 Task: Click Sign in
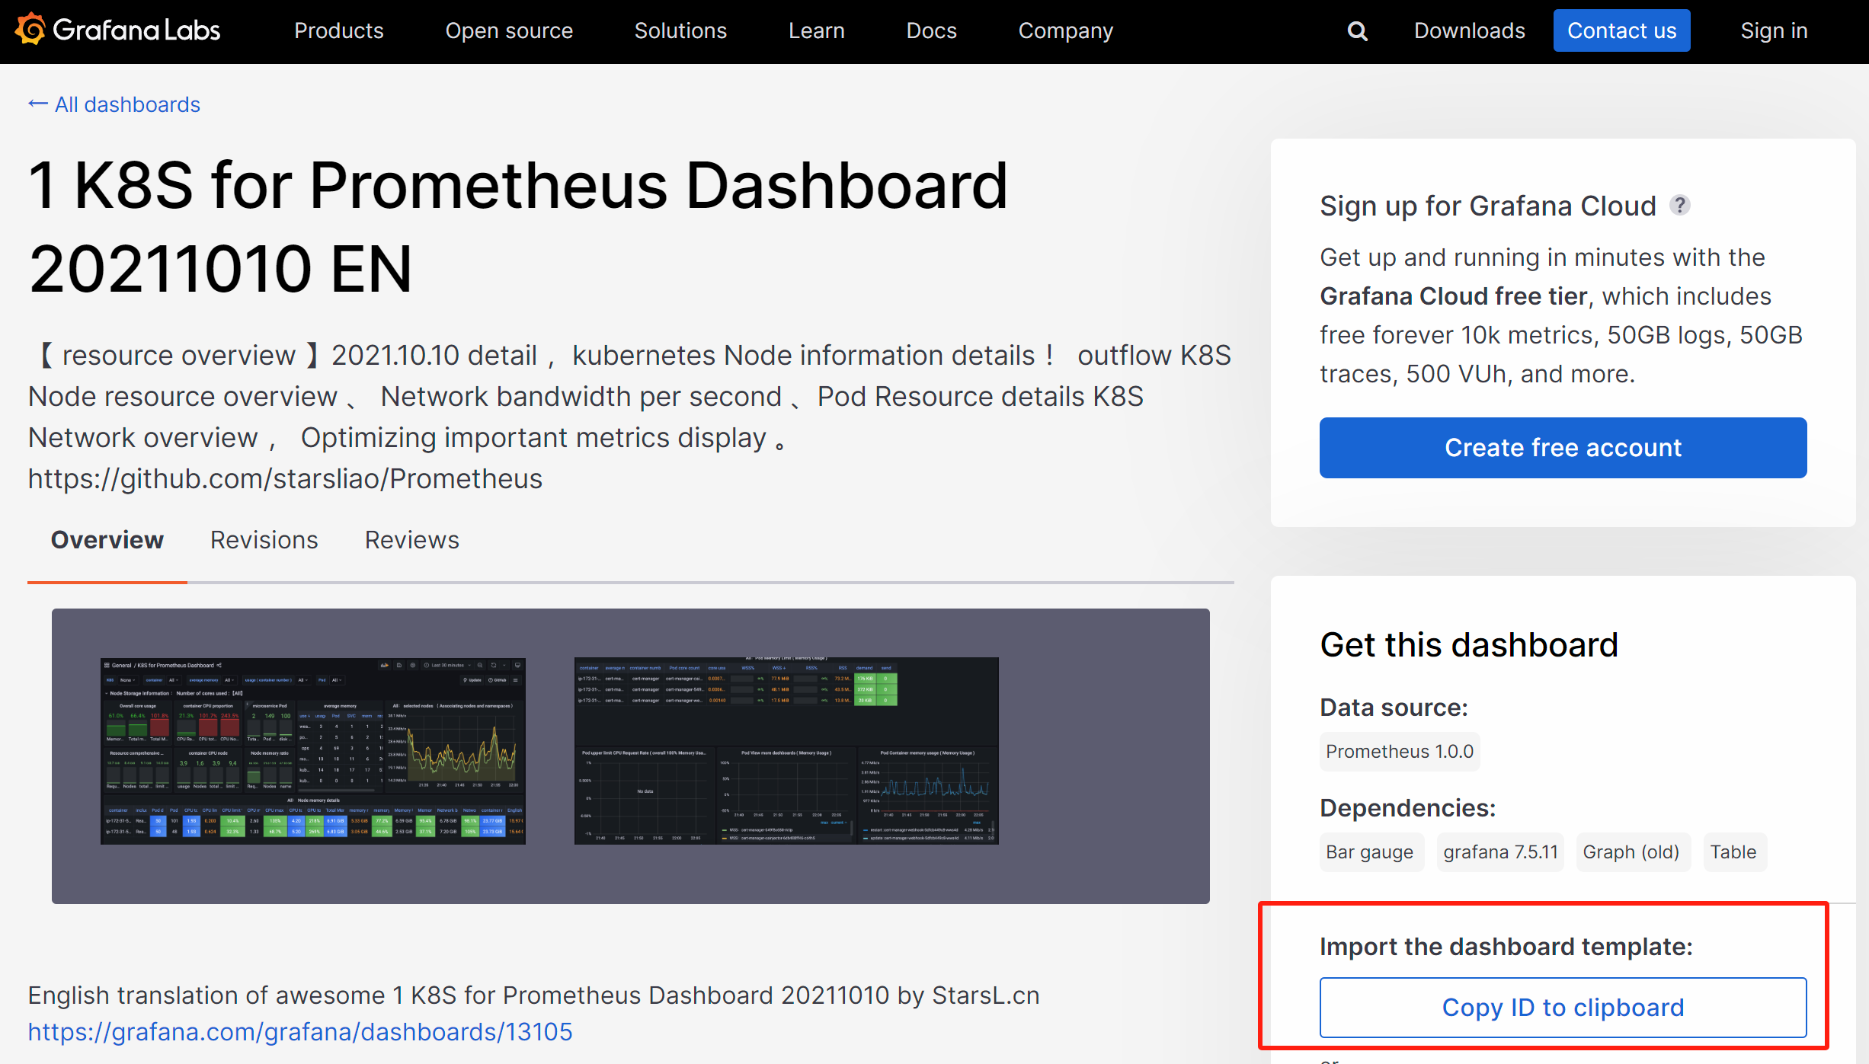tap(1774, 30)
